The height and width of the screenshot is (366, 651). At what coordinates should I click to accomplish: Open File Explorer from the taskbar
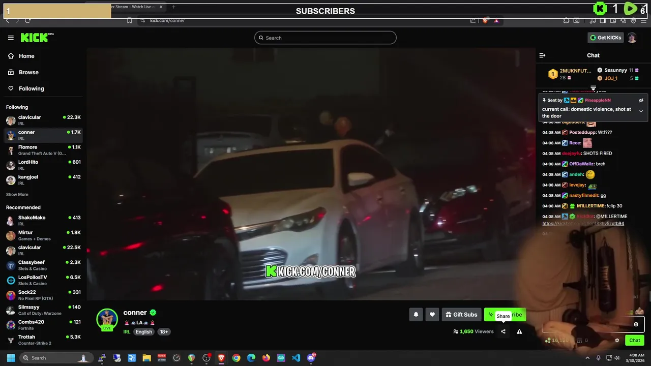pos(146,358)
